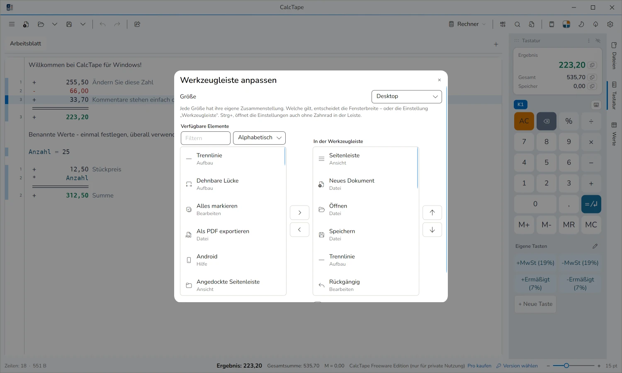The height and width of the screenshot is (373, 622).
Task: Open settings with the gear icon
Action: pyautogui.click(x=610, y=24)
